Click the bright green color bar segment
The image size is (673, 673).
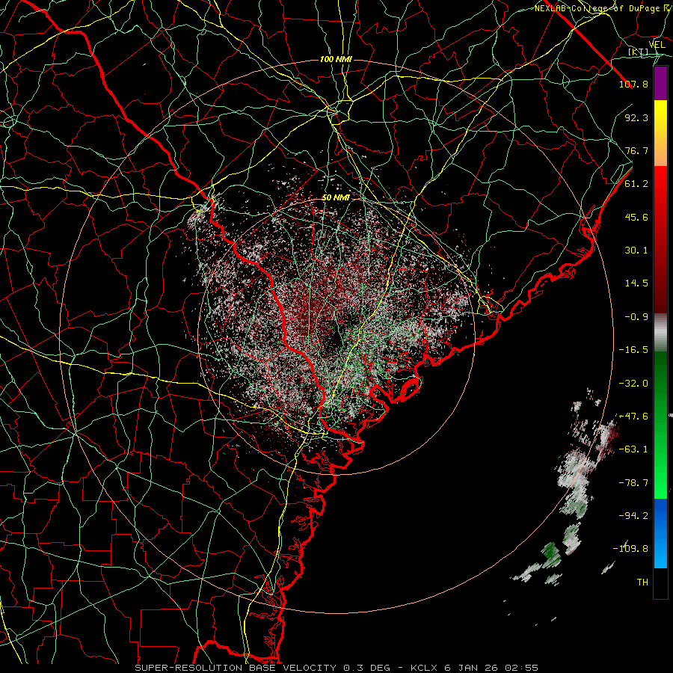coord(660,425)
